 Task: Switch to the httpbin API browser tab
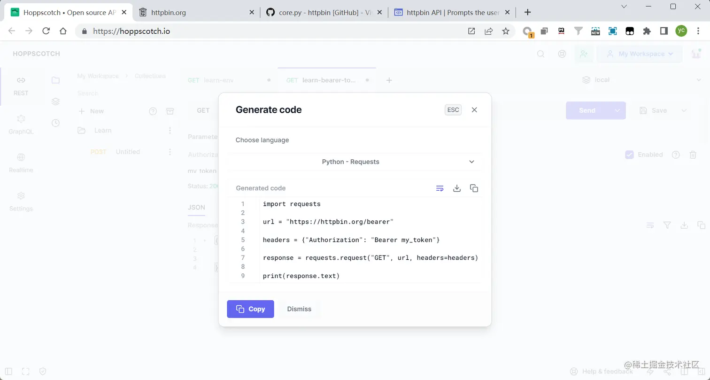tap(451, 13)
